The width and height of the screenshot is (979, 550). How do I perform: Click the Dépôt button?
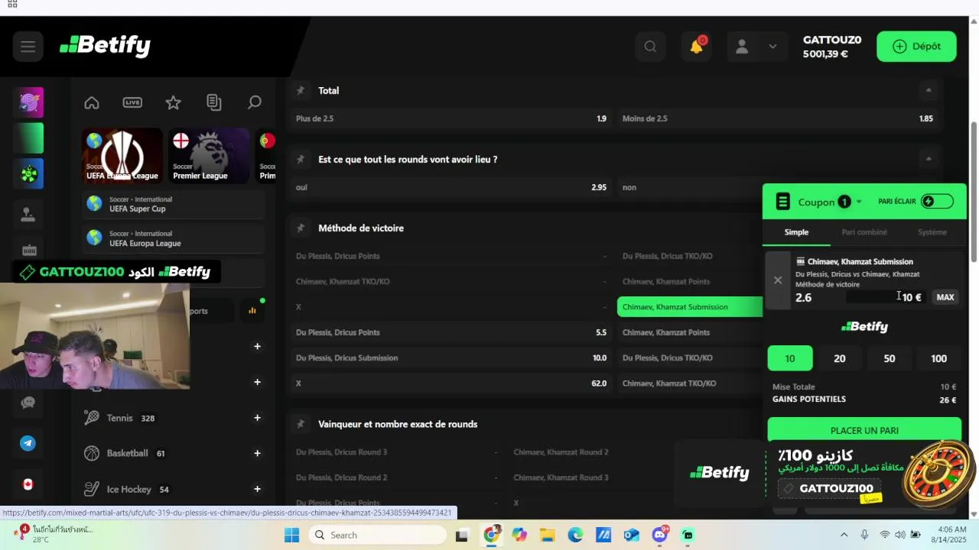pyautogui.click(x=916, y=47)
